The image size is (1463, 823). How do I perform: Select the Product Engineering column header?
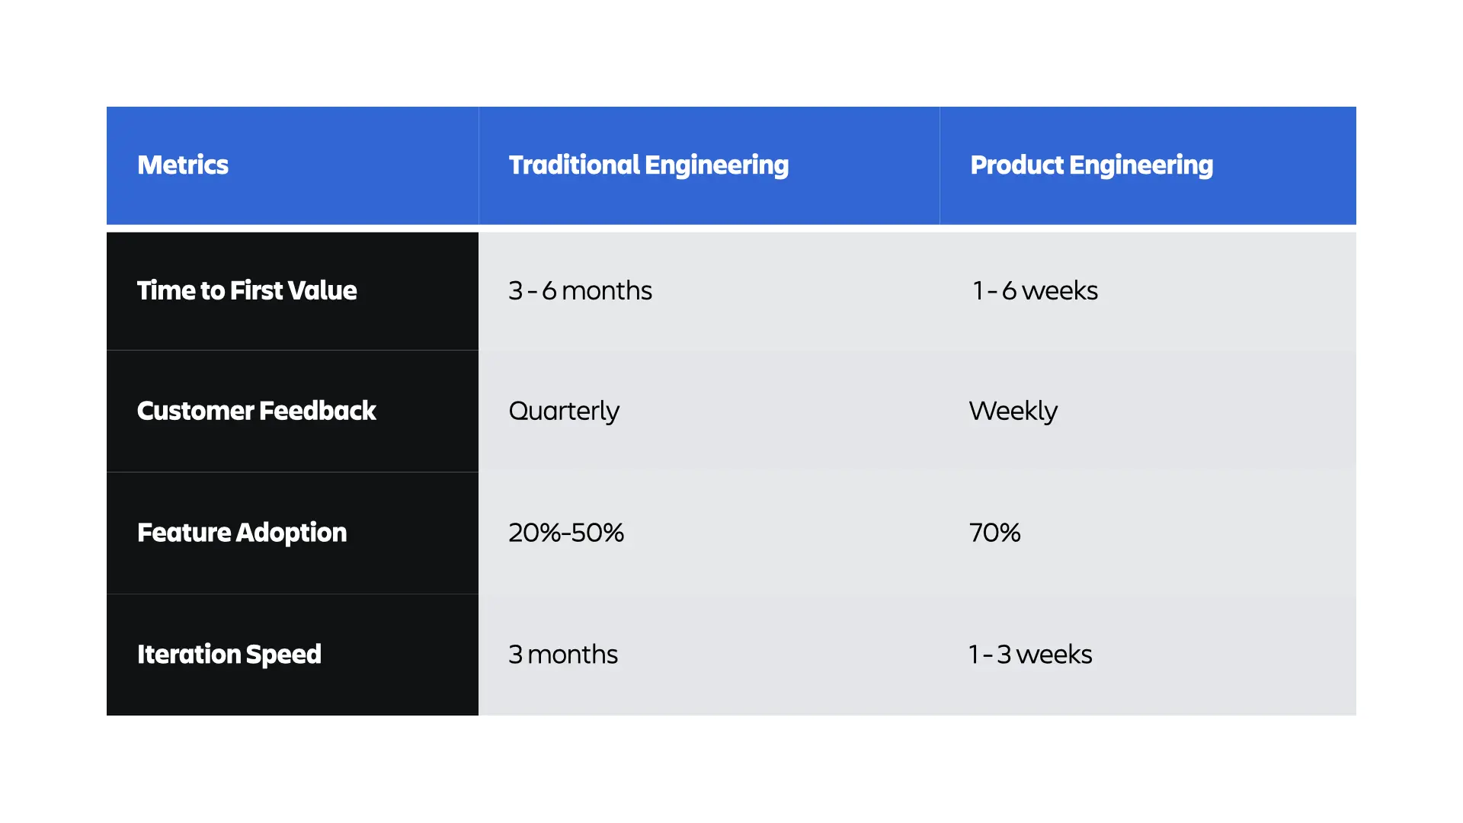(1148, 165)
